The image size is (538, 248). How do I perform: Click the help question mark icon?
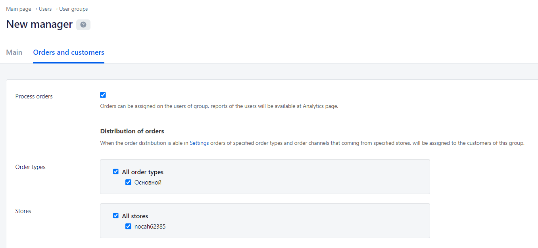(x=83, y=25)
